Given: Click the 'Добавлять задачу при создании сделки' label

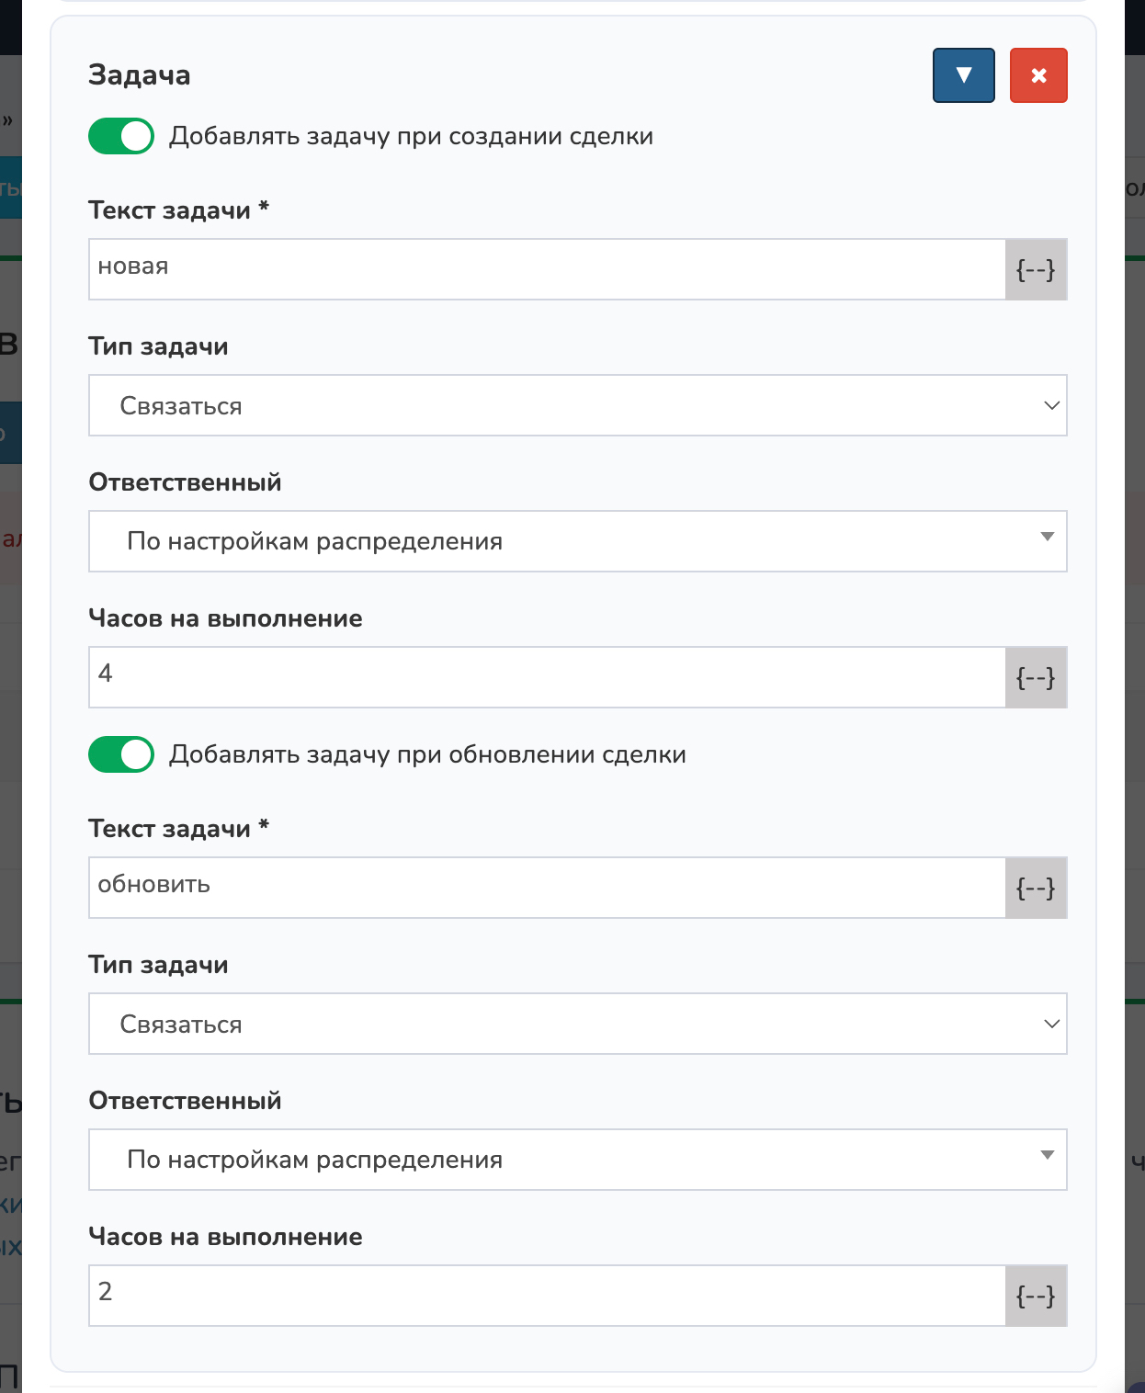Looking at the screenshot, I should click(411, 137).
